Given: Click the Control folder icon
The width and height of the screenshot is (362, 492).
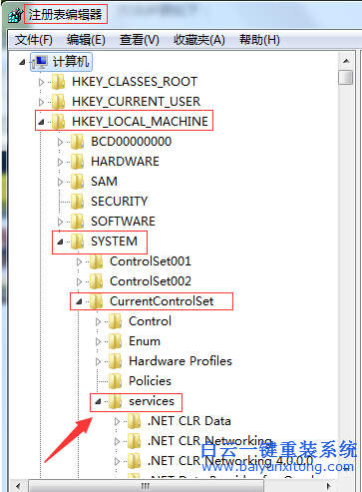Looking at the screenshot, I should click(x=116, y=321).
